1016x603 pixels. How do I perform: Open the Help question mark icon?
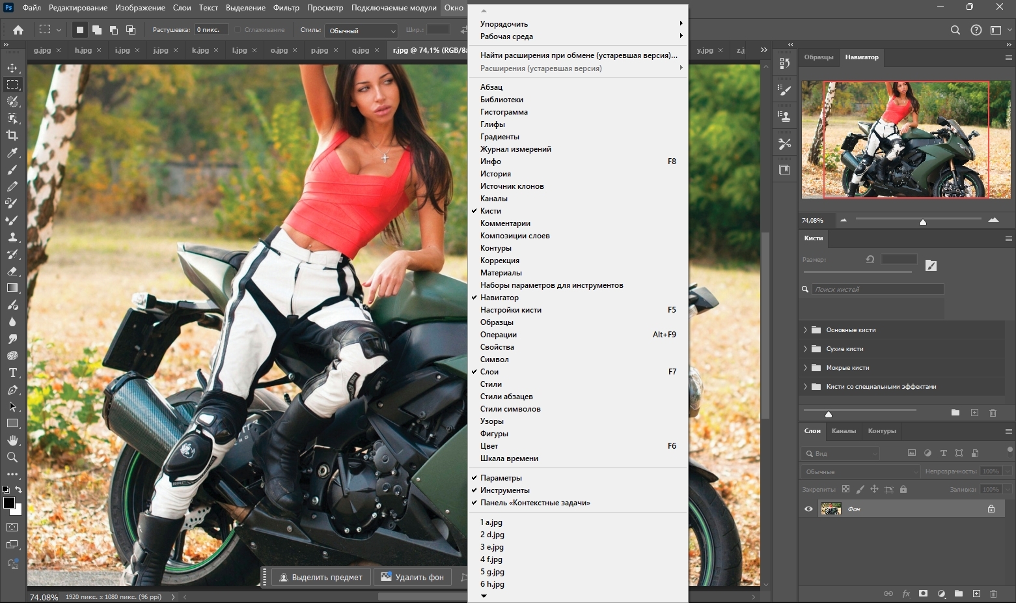pyautogui.click(x=976, y=30)
